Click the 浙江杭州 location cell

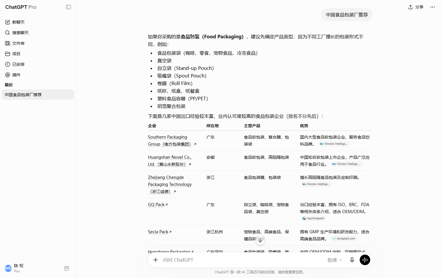215,232
